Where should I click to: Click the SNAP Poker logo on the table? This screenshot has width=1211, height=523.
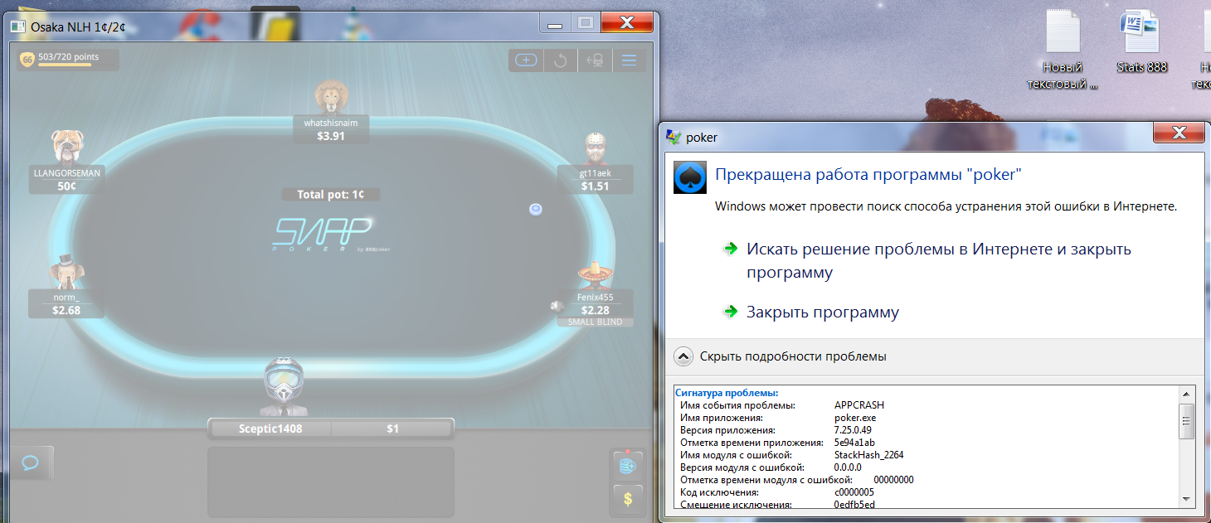[x=331, y=234]
